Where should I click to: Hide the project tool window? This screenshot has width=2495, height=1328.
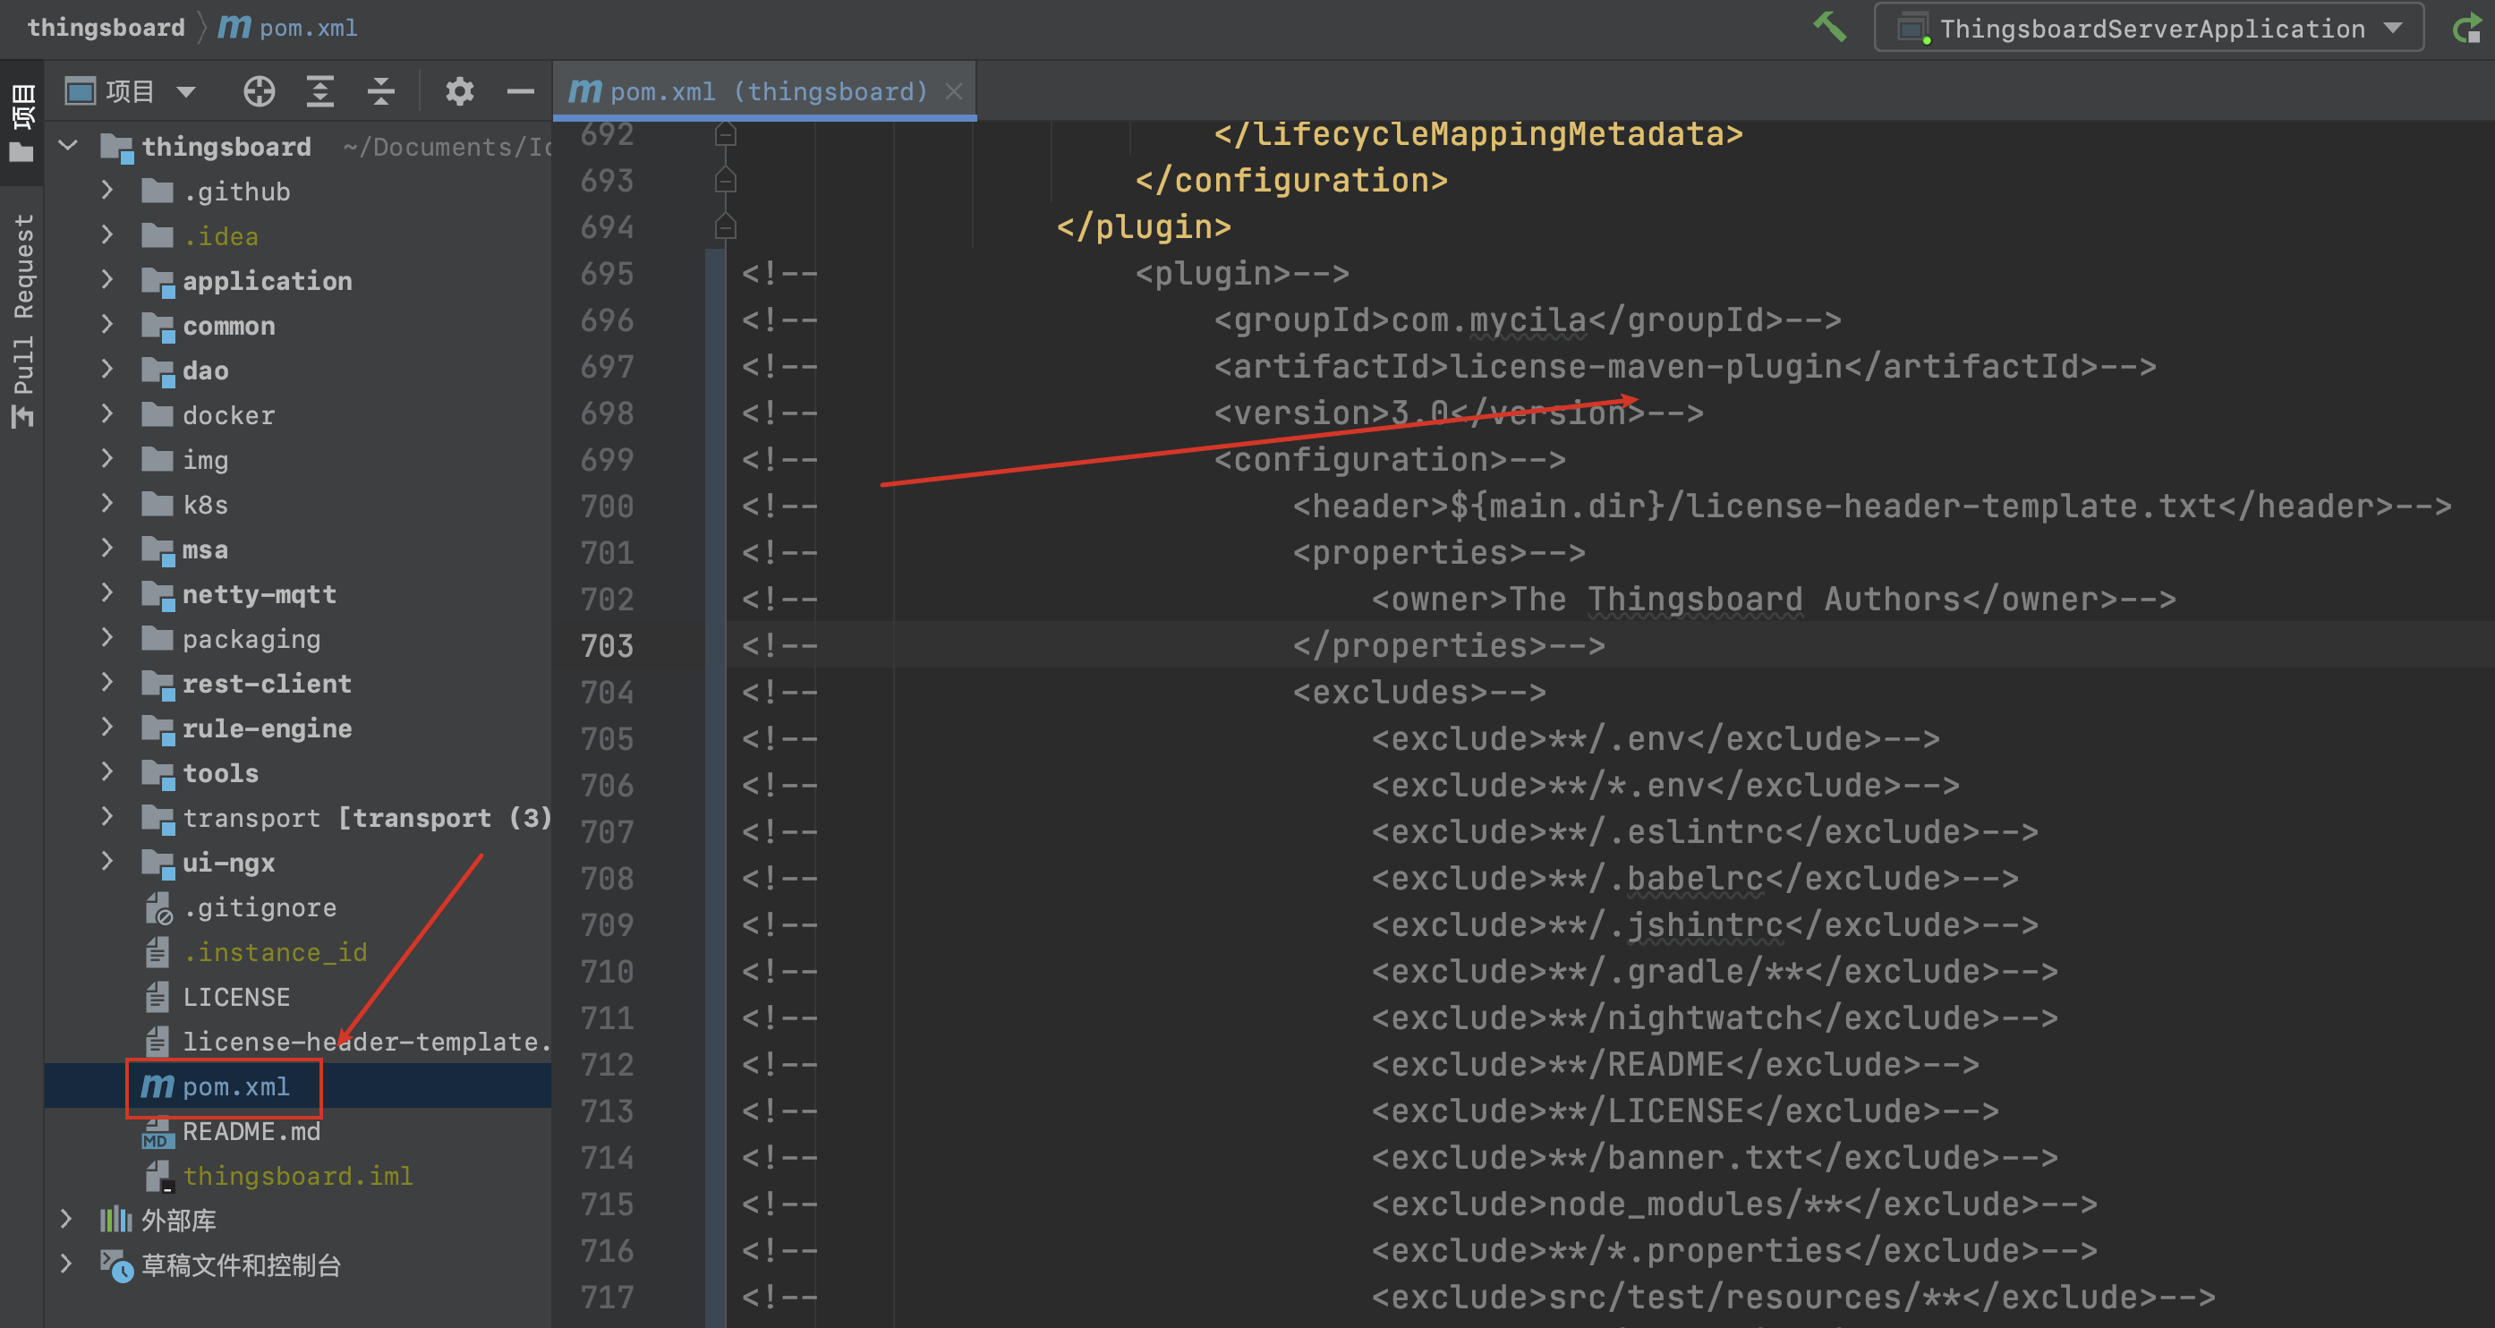click(520, 92)
